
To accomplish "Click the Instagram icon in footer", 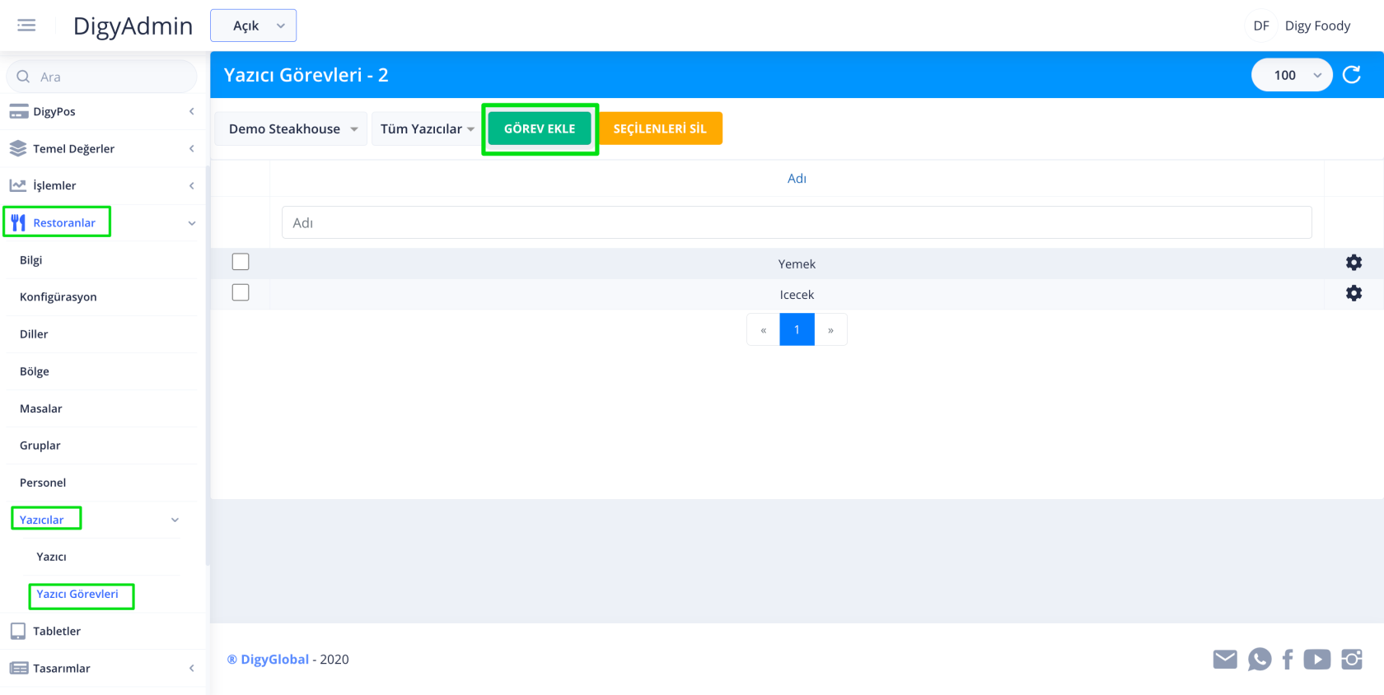I will 1352,659.
